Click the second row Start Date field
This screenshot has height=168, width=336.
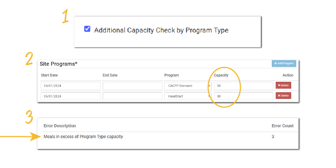pyautogui.click(x=71, y=96)
